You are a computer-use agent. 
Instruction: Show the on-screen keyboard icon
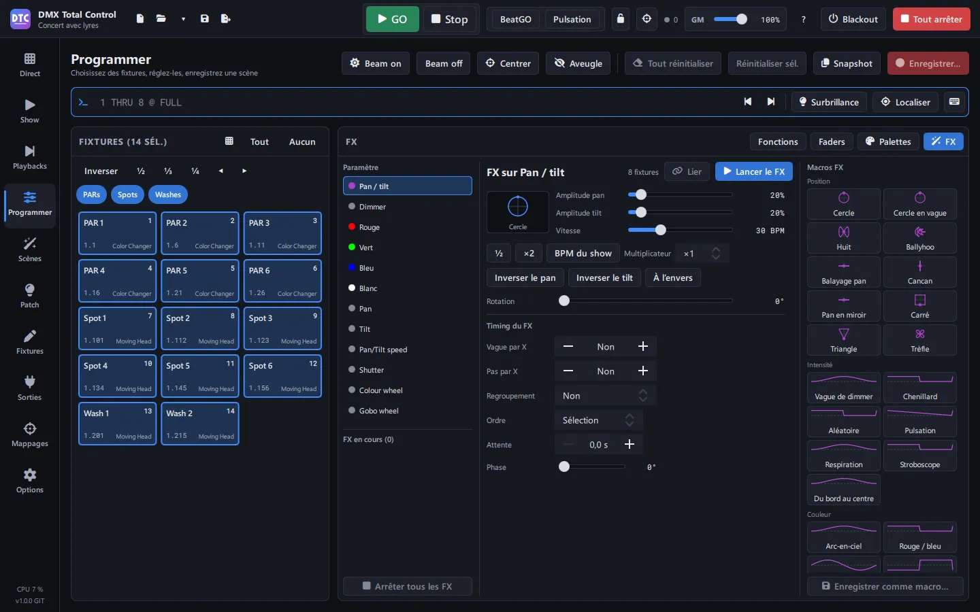[954, 102]
